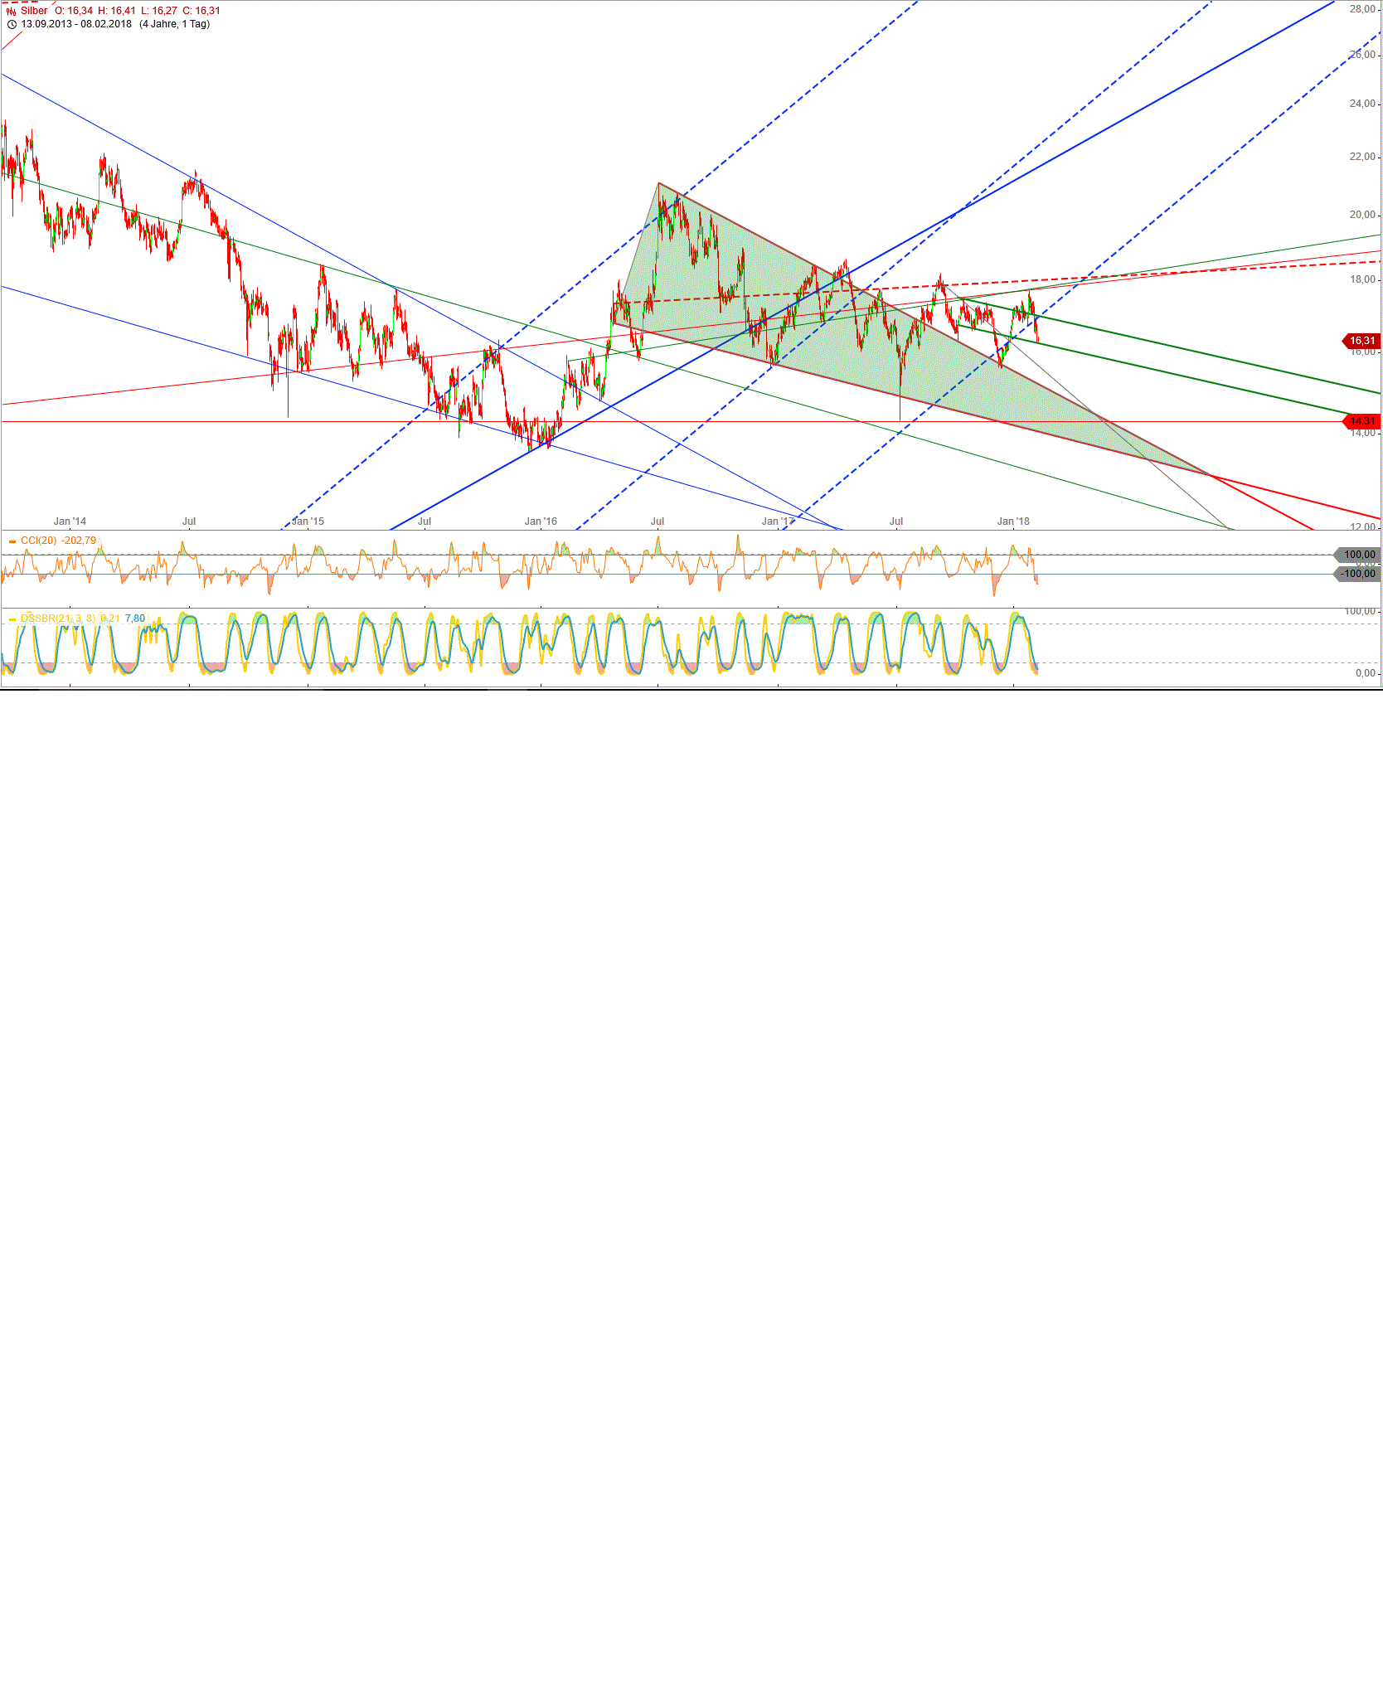
Task: Select the Silber instrument name
Action: click(35, 11)
